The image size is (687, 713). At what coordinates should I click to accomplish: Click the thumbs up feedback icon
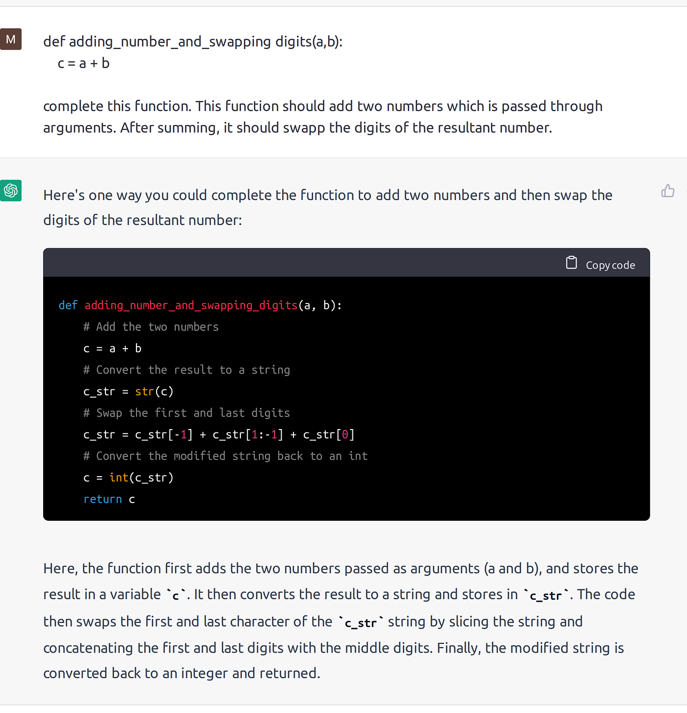[x=668, y=191]
